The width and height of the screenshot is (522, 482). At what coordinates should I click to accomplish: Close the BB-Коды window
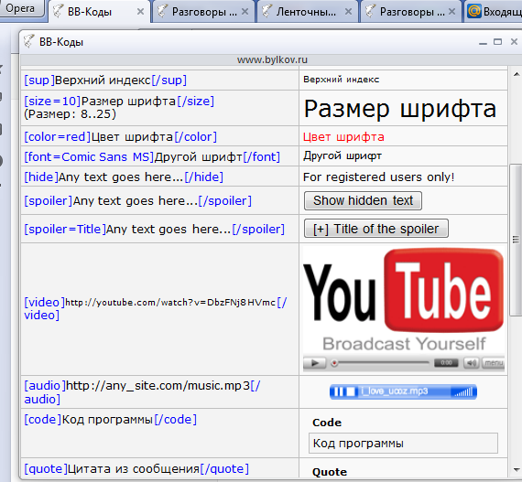tap(514, 41)
